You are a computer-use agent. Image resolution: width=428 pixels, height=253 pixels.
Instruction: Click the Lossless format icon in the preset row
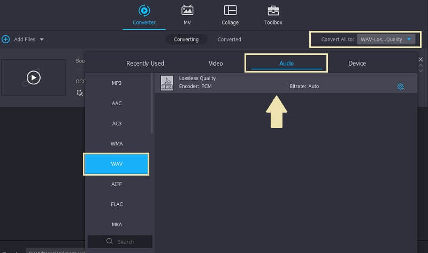pos(167,83)
